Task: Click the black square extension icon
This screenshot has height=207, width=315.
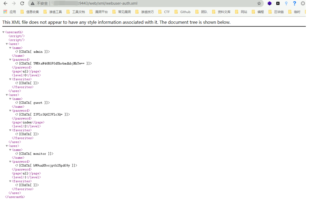Action: tap(278, 4)
